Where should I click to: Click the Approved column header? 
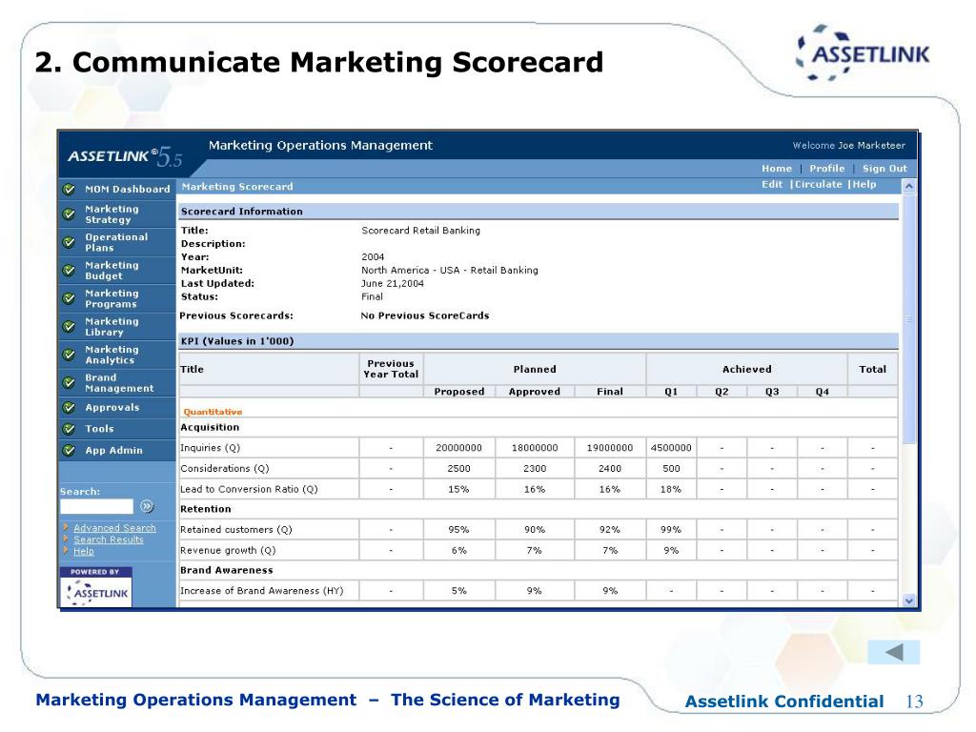pyautogui.click(x=534, y=392)
